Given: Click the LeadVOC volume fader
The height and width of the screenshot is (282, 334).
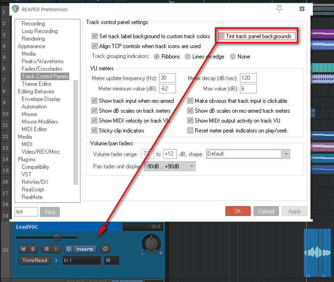Looking at the screenshot, I should click(x=56, y=237).
